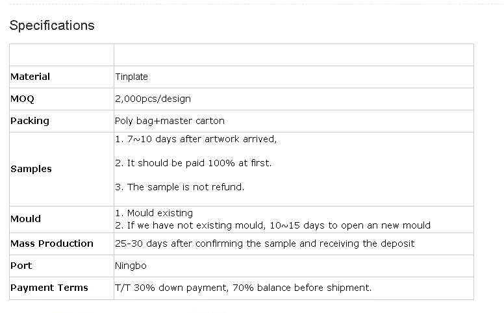504x313 pixels.
Task: Click the Specifications heading
Action: [x=52, y=25]
